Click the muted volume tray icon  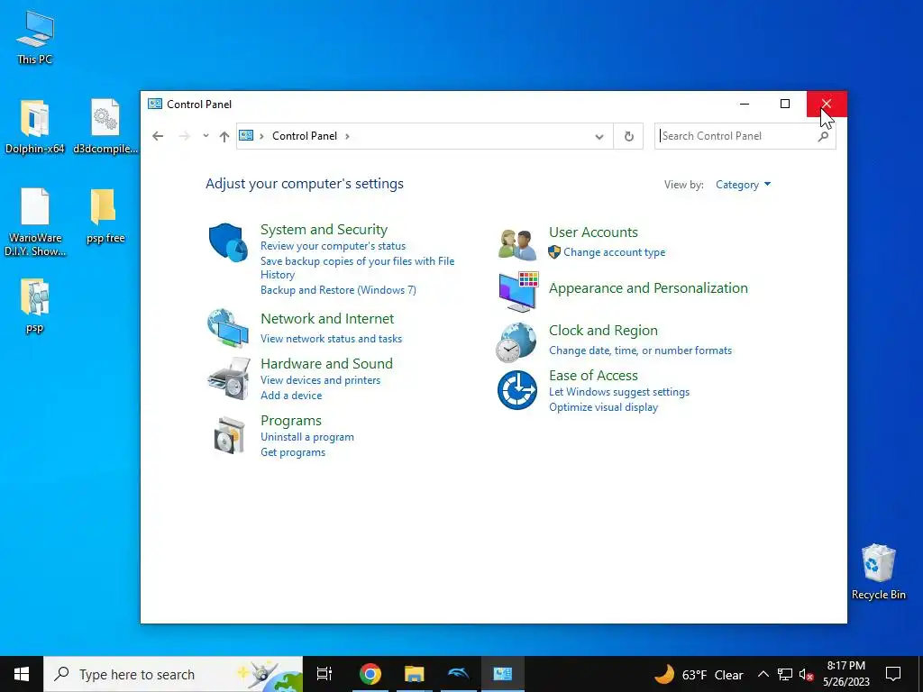pyautogui.click(x=807, y=675)
